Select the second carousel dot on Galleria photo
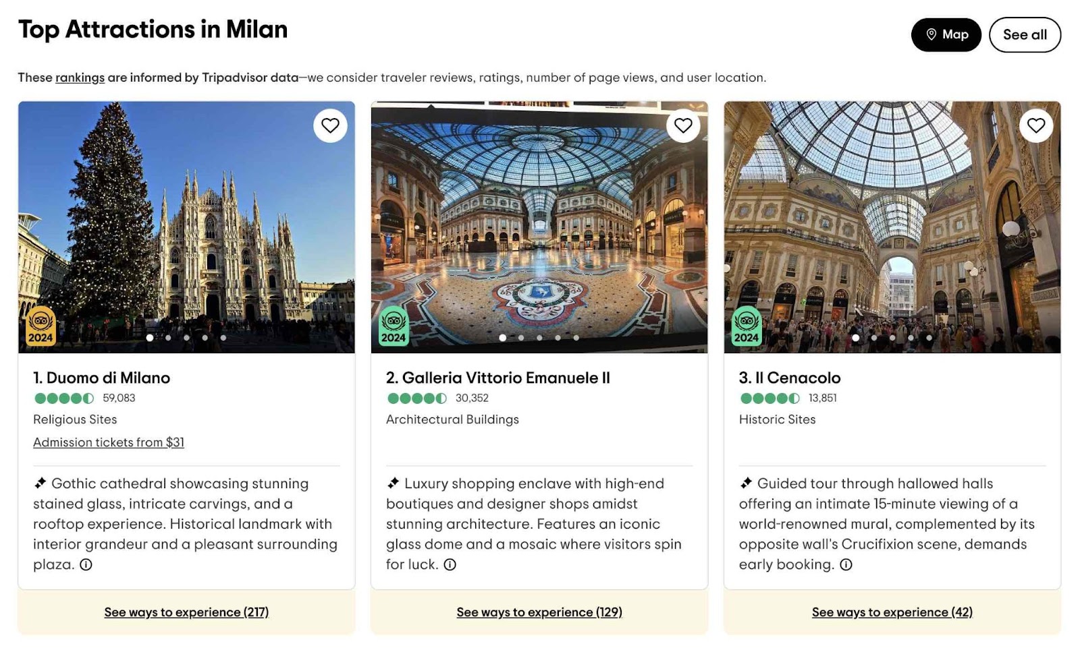This screenshot has height=652, width=1080. tap(521, 338)
